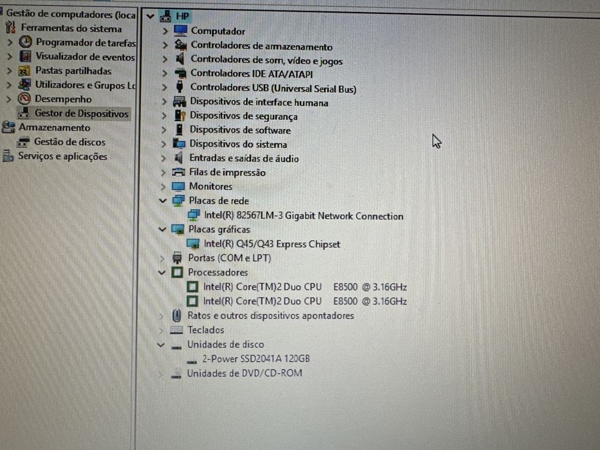600x450 pixels.
Task: Click the Visualizador de eventos icon
Action: (x=25, y=56)
